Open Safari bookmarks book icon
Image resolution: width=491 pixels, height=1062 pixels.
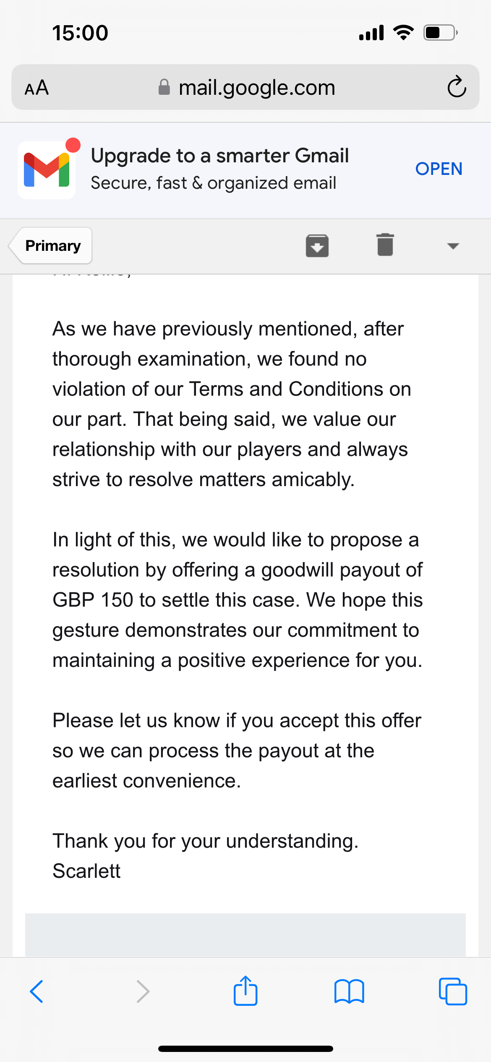coord(349,992)
